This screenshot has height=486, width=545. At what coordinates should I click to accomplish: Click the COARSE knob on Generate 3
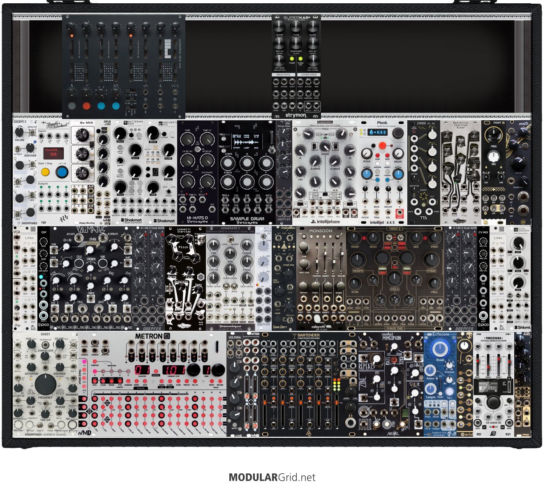[x=247, y=246]
